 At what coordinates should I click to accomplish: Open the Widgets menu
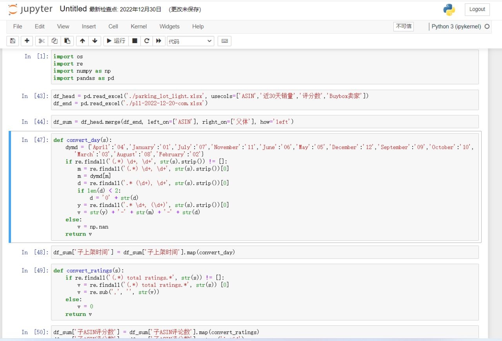(169, 27)
